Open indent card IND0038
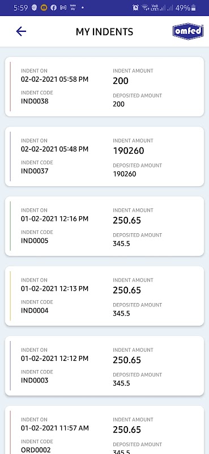209x454 pixels. [x=104, y=87]
